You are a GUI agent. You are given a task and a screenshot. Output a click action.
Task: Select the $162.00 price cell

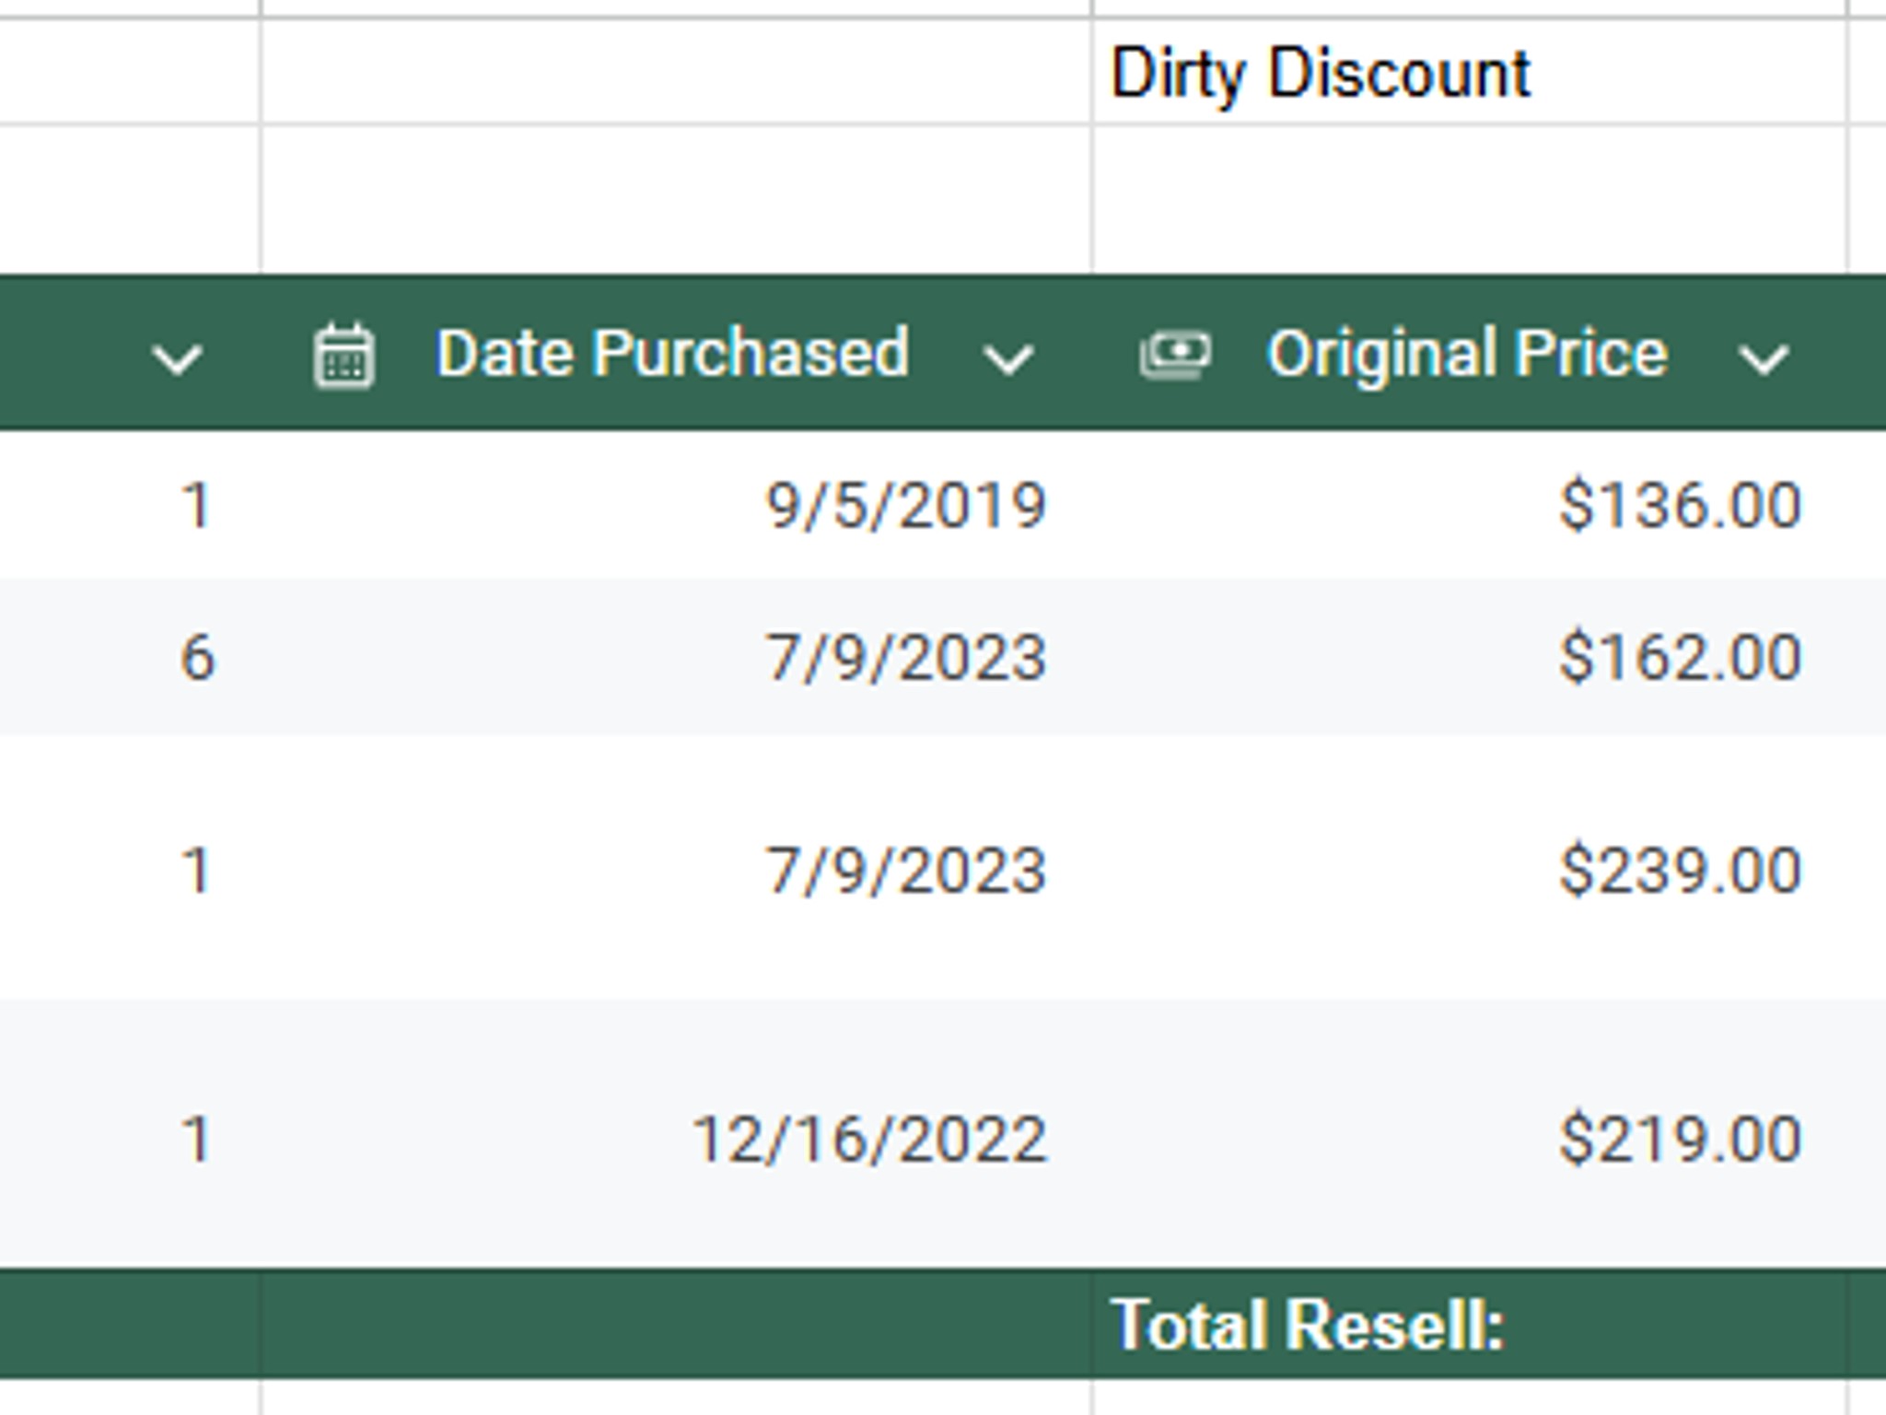point(1470,657)
